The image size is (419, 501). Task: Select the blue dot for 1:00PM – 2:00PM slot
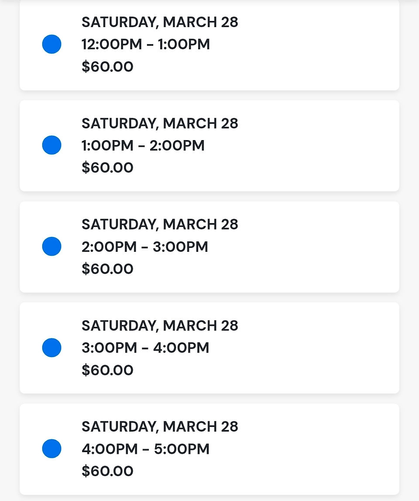(52, 145)
